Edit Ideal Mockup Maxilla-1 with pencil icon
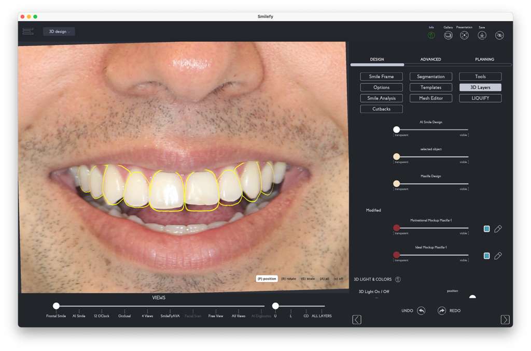The height and width of the screenshot is (351, 531). [x=498, y=256]
